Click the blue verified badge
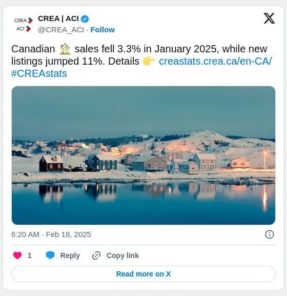The image size is (287, 296). [x=85, y=19]
